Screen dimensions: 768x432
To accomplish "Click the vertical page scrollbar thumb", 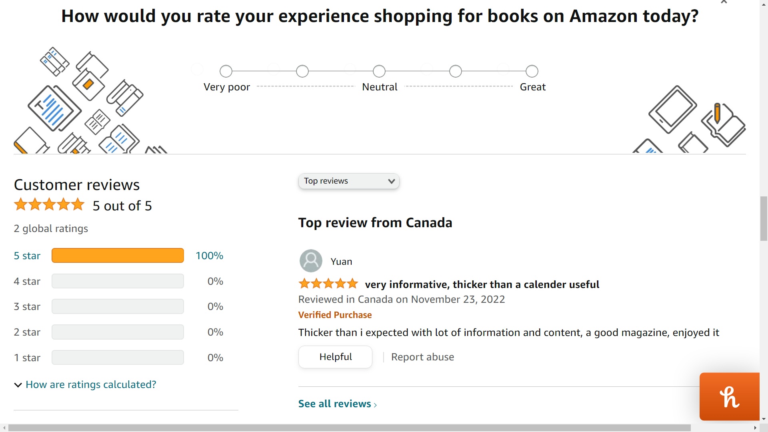I will pos(764,219).
